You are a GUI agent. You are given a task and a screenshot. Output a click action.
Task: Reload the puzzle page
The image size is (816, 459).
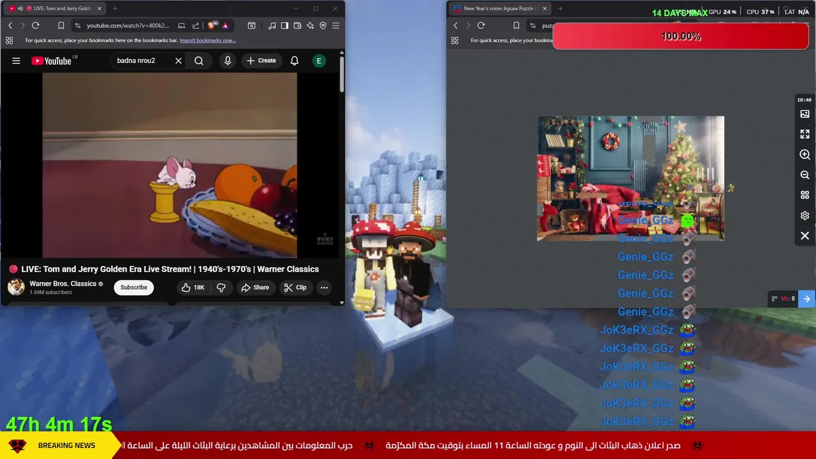click(481, 25)
